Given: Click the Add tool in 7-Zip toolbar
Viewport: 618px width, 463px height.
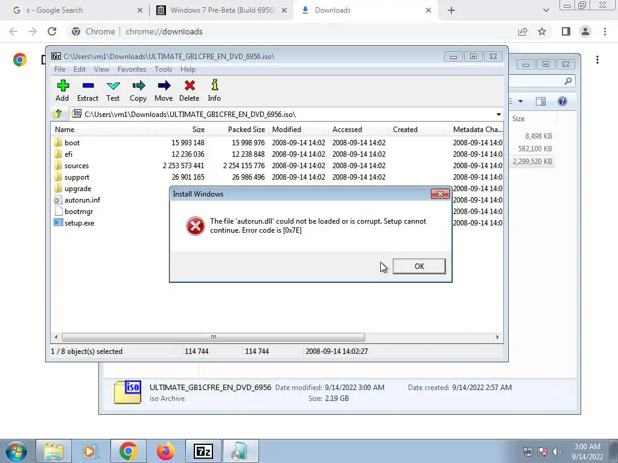Looking at the screenshot, I should (62, 90).
